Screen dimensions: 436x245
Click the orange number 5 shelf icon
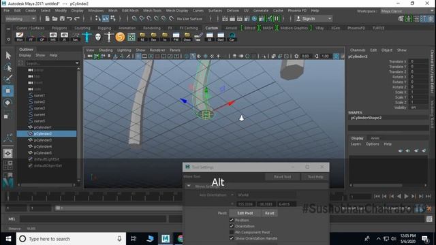120,37
